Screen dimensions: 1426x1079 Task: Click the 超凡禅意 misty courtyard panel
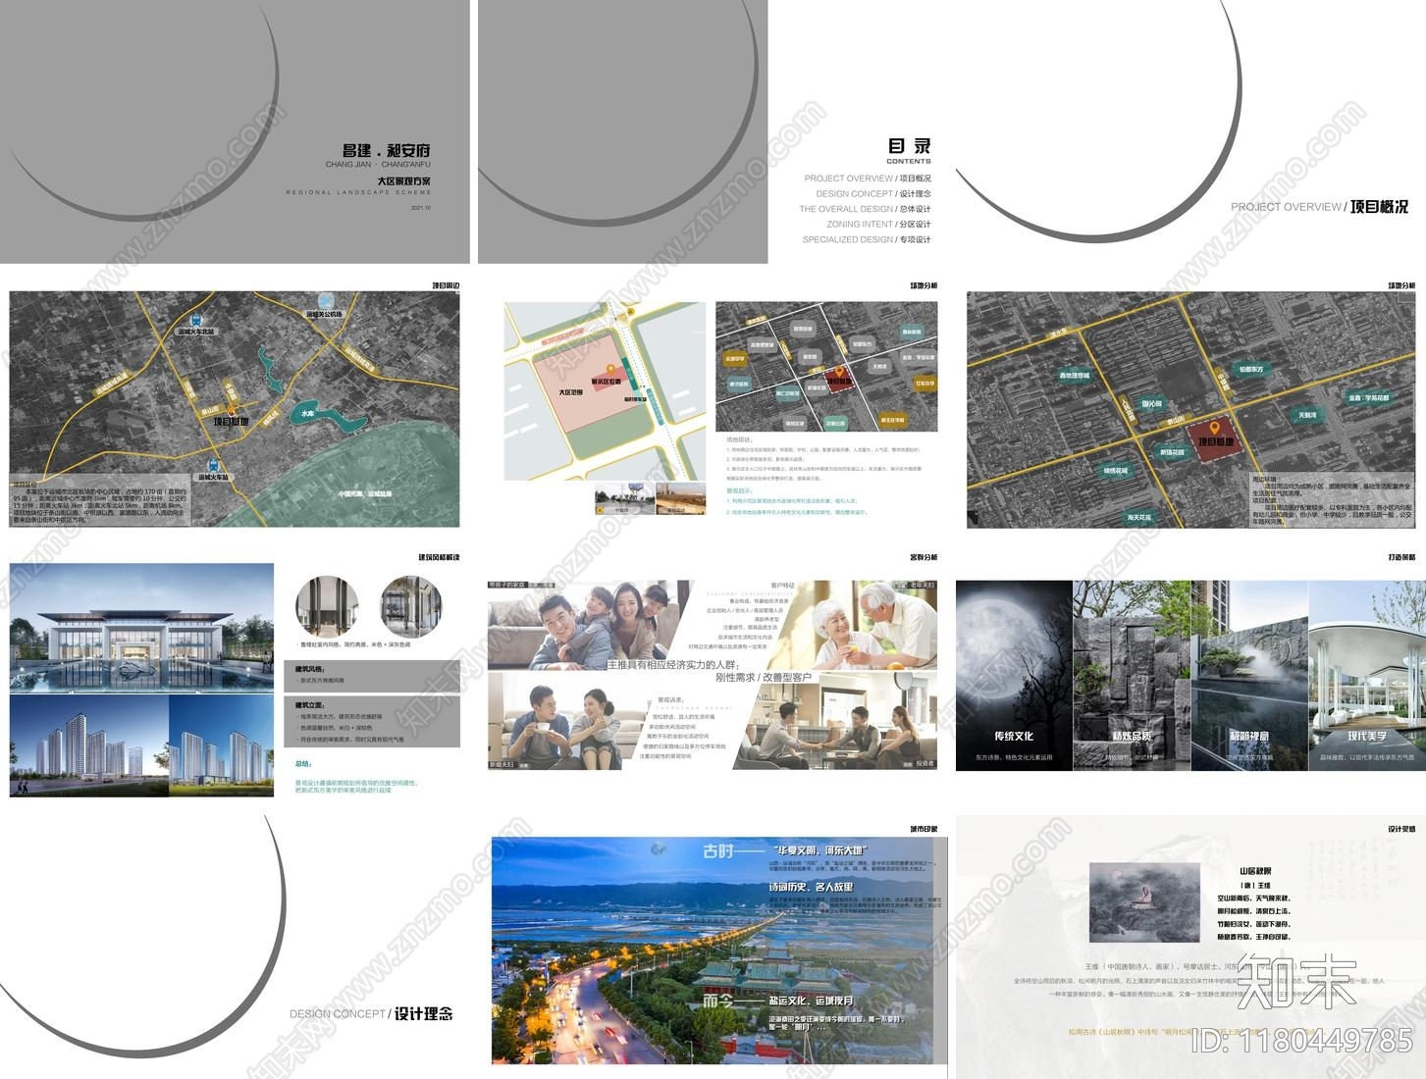[1249, 675]
